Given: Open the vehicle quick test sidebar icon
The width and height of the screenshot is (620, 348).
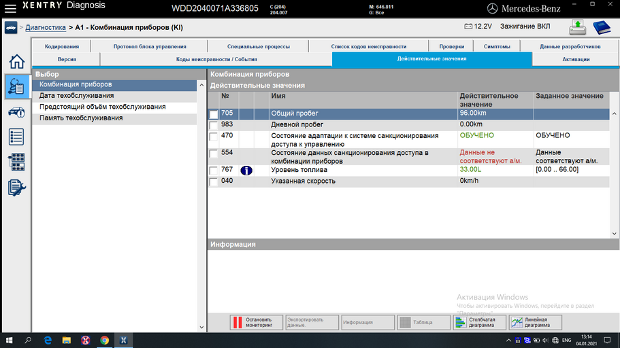Looking at the screenshot, I should [16, 112].
